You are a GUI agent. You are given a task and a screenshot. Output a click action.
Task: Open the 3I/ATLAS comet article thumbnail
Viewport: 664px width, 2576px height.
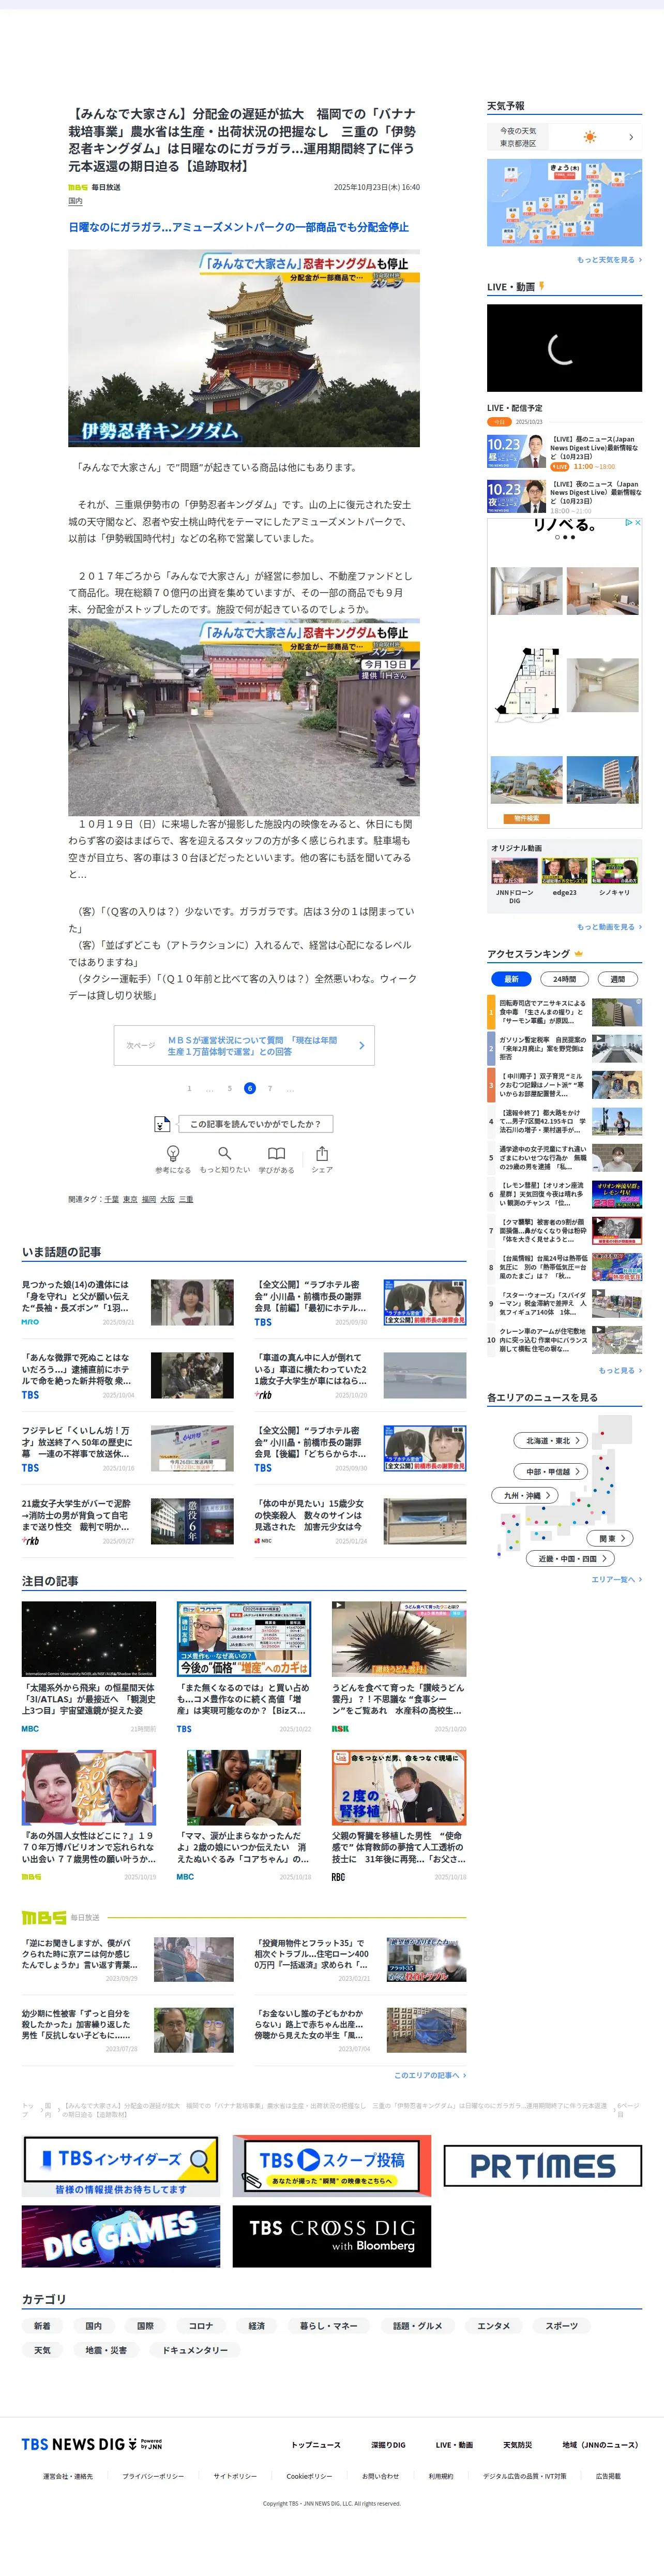click(89, 1639)
